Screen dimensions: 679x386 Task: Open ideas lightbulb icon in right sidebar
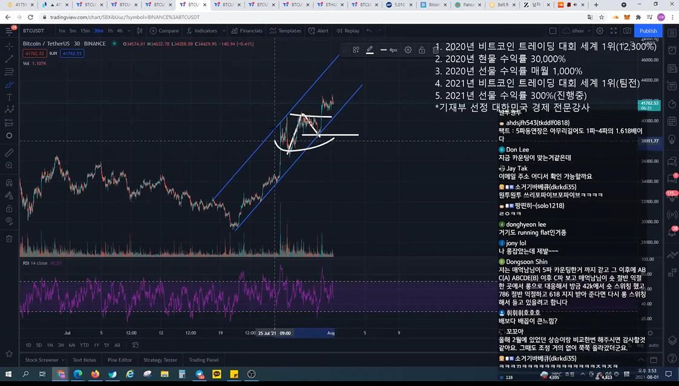pos(672,139)
